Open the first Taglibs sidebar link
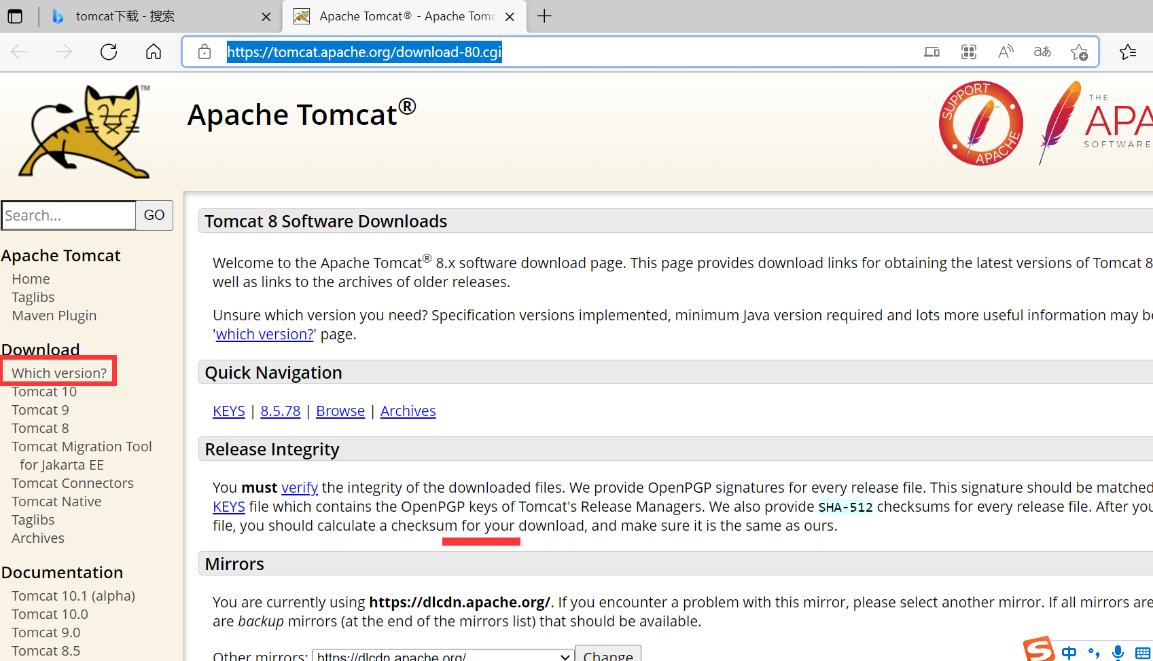 pyautogui.click(x=33, y=297)
